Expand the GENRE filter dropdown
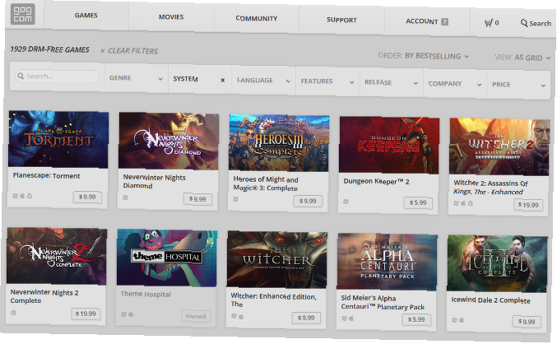The height and width of the screenshot is (344, 557). 136,78
